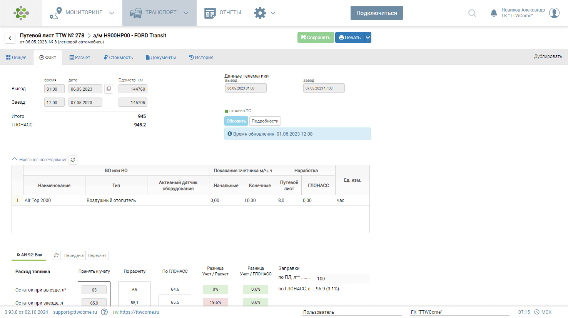Click the ГЛОНАСС total 945.2 value

pos(140,125)
